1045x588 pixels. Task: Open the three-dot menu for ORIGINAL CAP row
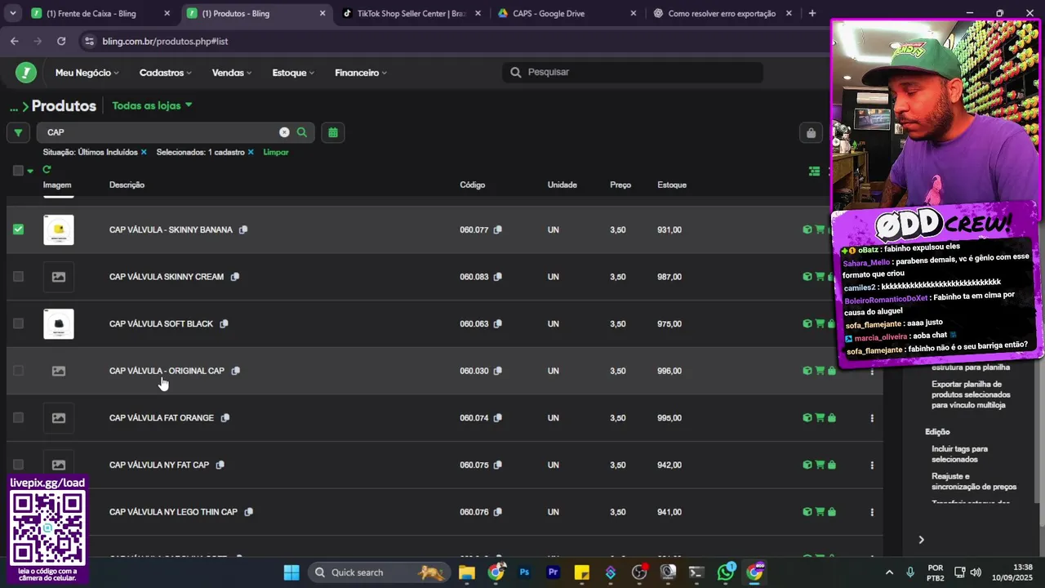click(872, 371)
